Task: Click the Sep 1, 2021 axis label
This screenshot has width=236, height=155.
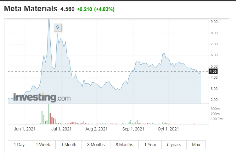Action: 133,129
